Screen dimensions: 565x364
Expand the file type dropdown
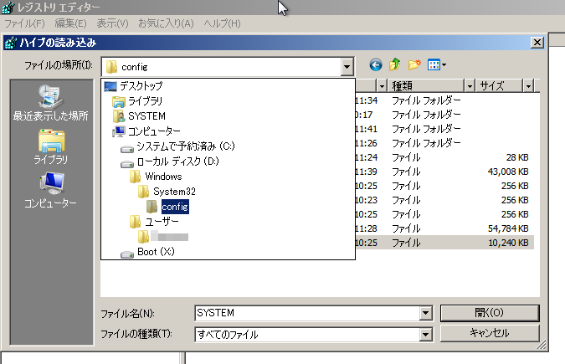(424, 335)
